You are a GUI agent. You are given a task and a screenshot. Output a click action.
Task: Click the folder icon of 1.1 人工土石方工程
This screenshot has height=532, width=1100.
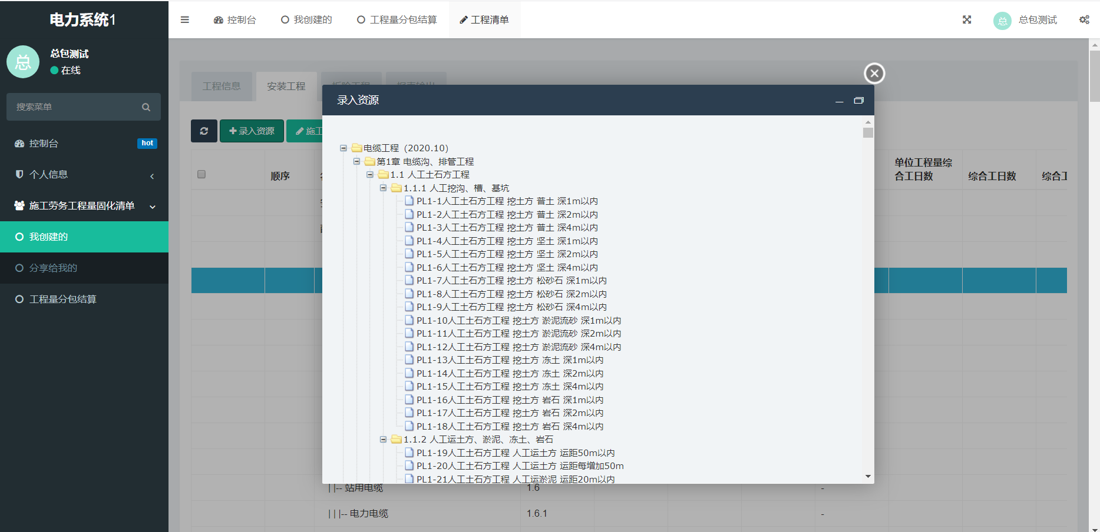[x=383, y=174]
